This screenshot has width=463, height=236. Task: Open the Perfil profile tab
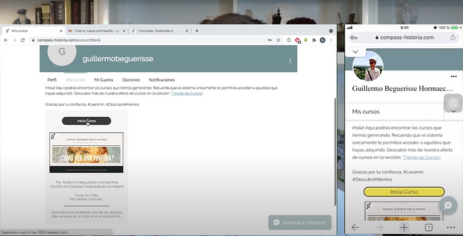52,80
